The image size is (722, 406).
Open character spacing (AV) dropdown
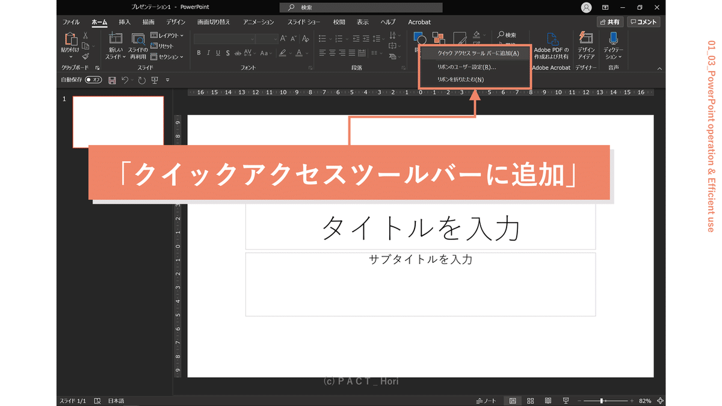click(251, 53)
